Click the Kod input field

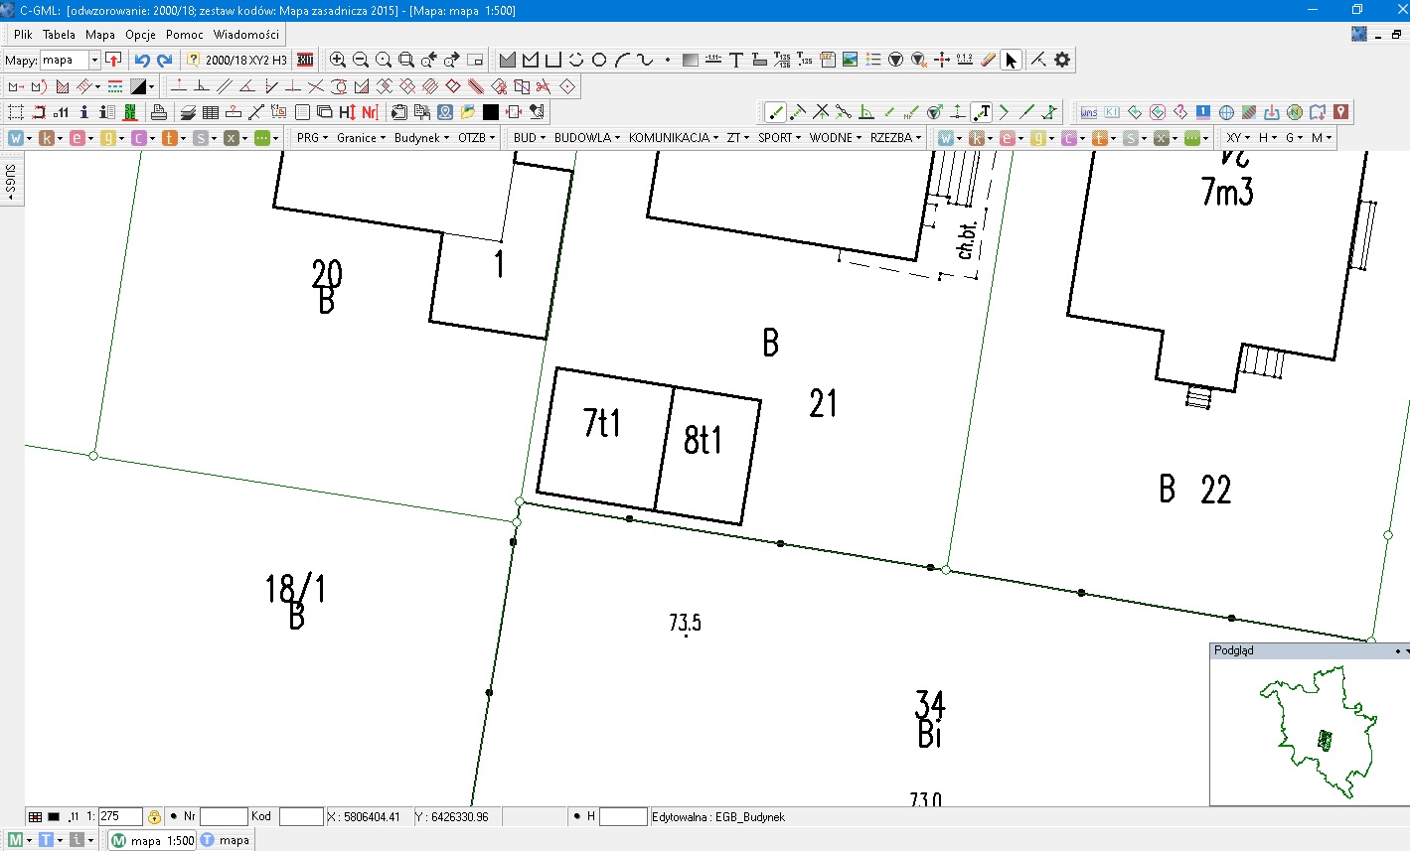click(301, 816)
